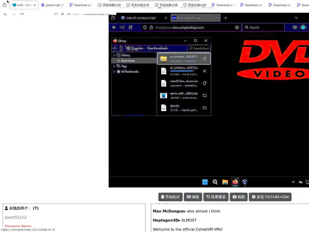This screenshot has width=309, height=232.
Task: Select macOS Son...d.com.iso download row
Action: coord(184,83)
